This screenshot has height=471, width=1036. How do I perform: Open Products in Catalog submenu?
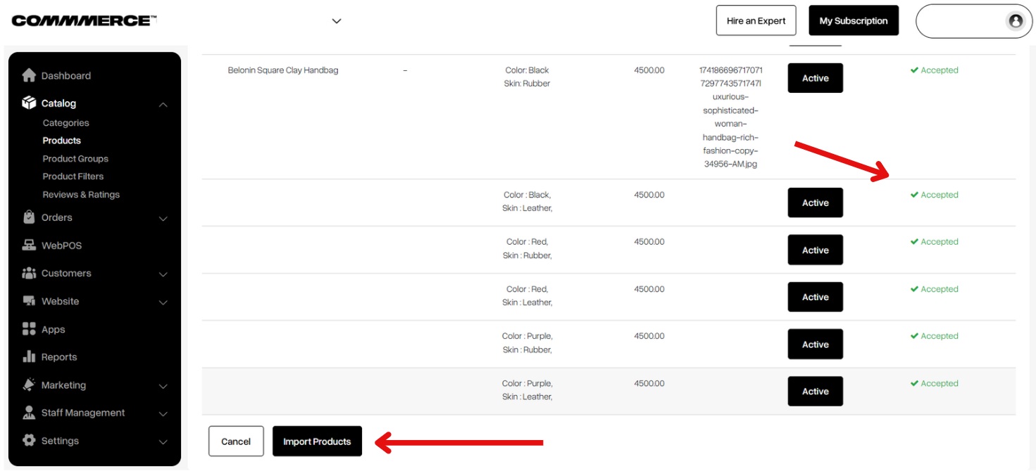(x=61, y=140)
